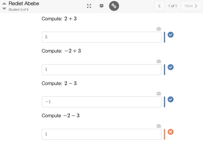Click the checkmark beside the −2 + 3 answer
This screenshot has height=142, width=203.
point(171,67)
